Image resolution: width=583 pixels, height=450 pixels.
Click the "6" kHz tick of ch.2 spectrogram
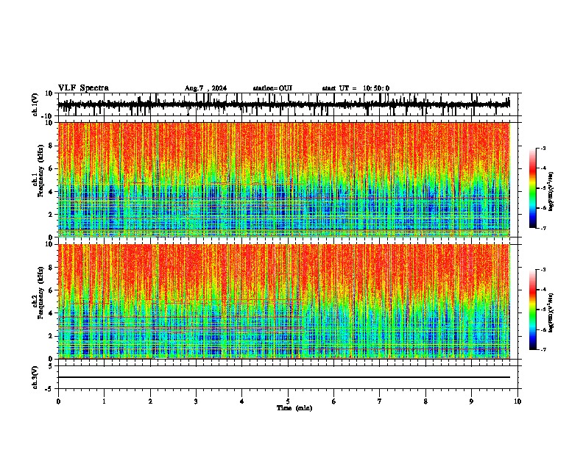pos(51,290)
